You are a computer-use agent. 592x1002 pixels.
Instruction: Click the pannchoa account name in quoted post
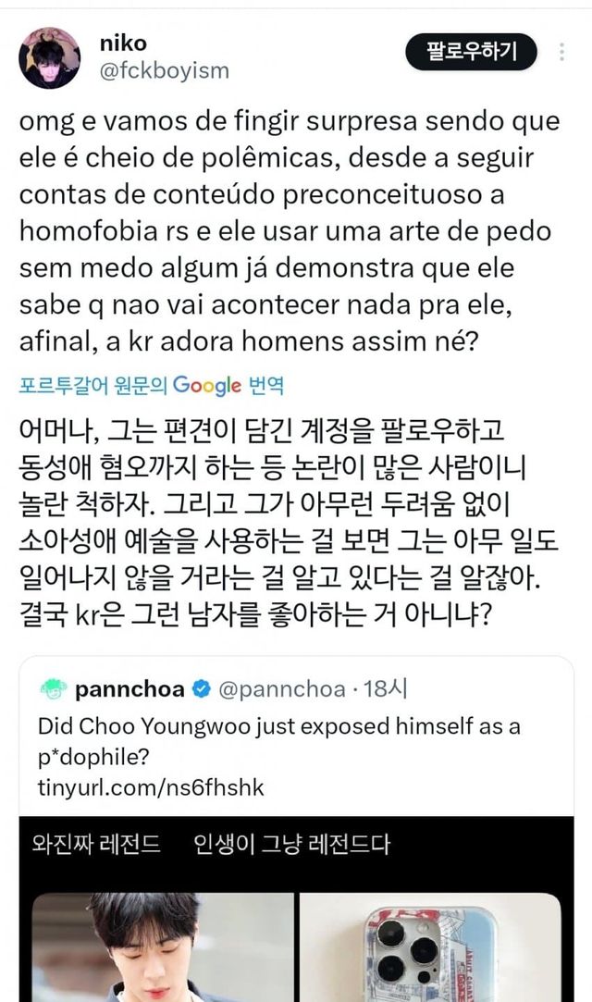pos(130,690)
